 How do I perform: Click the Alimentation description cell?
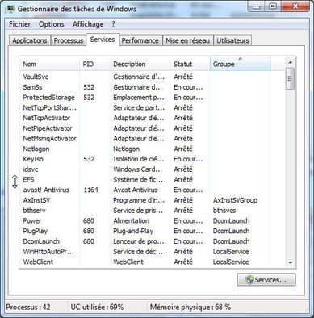(131, 220)
